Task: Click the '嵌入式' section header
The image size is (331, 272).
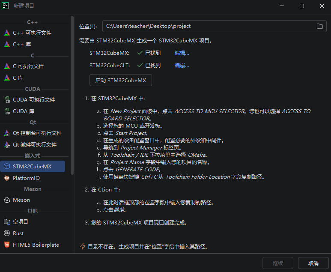Action: (32, 156)
